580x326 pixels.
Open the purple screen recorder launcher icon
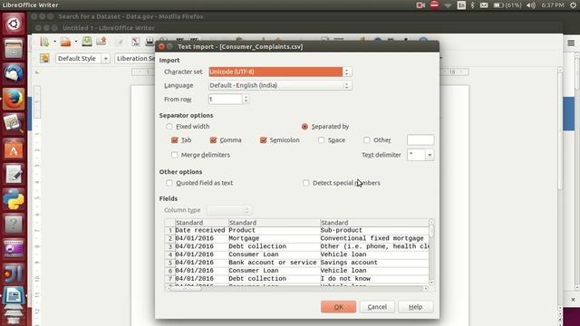(14, 249)
